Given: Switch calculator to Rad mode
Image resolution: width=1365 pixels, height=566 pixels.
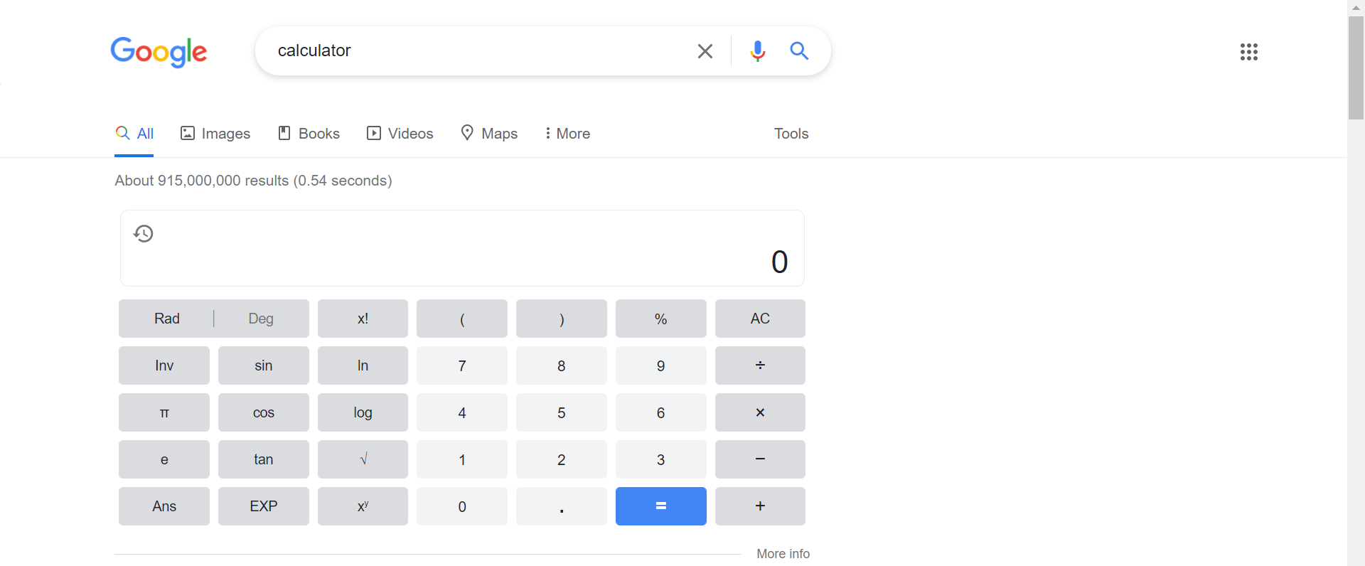Looking at the screenshot, I should tap(167, 319).
